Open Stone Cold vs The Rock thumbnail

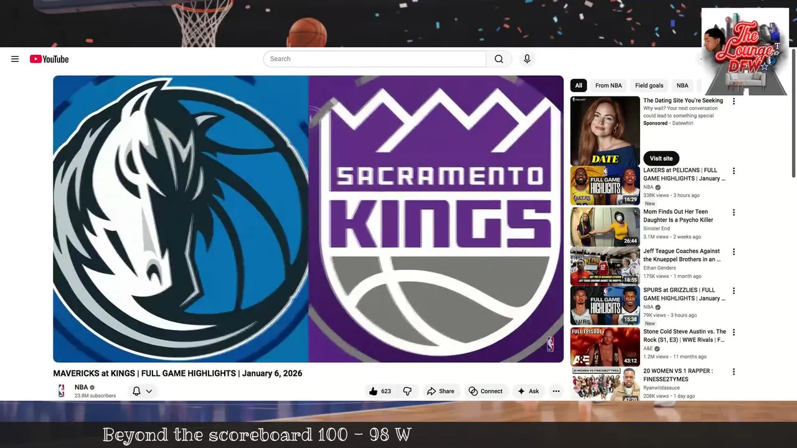click(605, 347)
